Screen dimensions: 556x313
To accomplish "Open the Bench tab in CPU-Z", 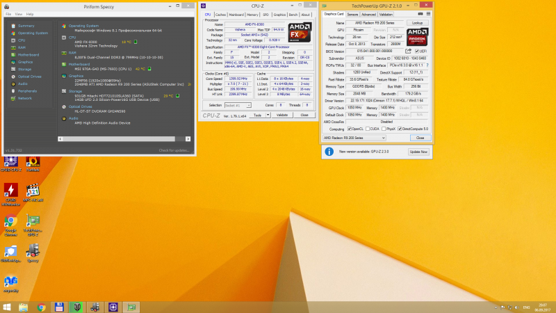I will (x=293, y=15).
